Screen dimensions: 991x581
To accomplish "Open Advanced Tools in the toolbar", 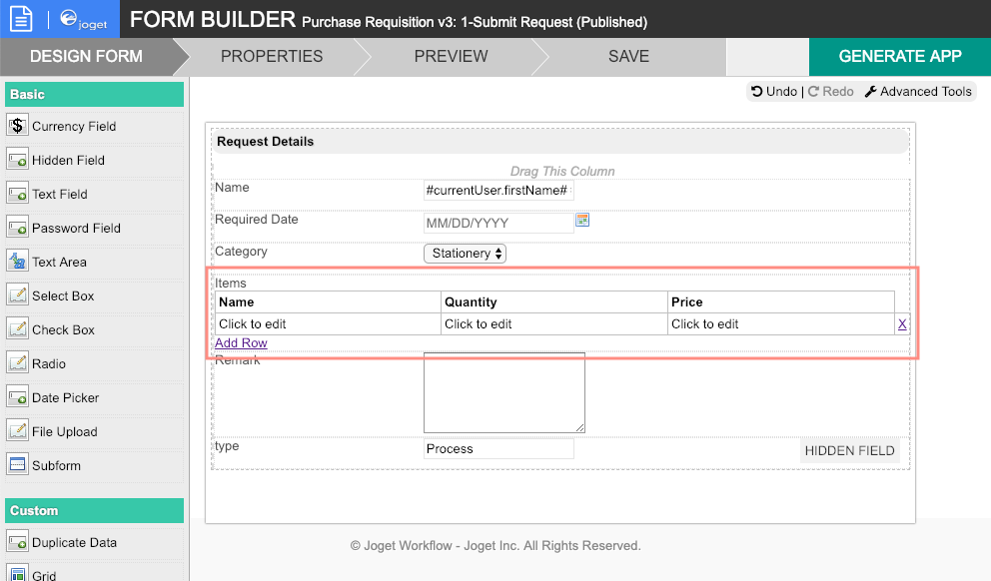I will (x=917, y=92).
